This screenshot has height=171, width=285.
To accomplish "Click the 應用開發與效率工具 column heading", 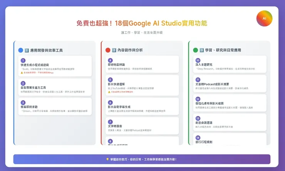I will tap(47, 50).
